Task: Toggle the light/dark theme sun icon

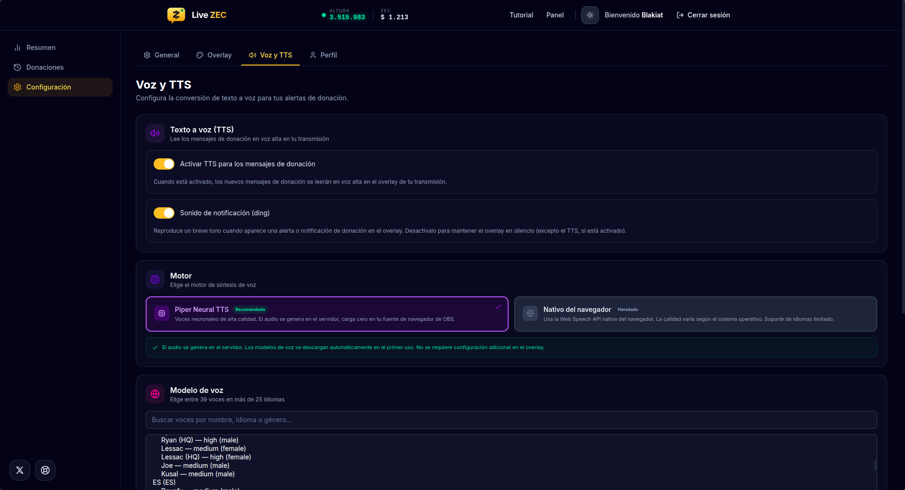Action: coord(590,15)
